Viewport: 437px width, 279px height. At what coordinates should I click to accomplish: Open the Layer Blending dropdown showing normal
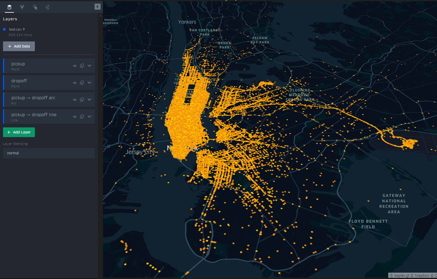pyautogui.click(x=49, y=153)
